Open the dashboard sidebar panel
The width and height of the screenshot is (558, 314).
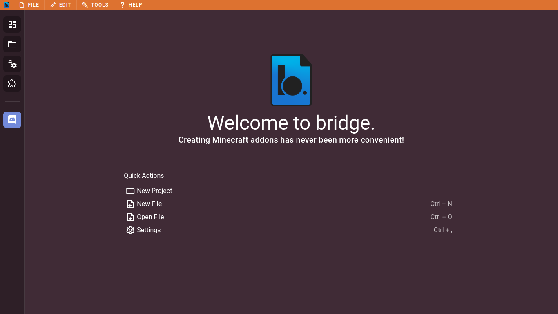coord(12,25)
